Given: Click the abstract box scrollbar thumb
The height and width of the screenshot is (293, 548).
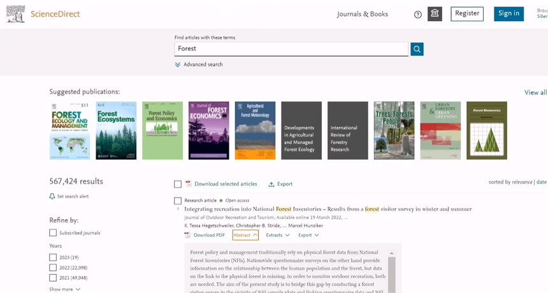Looking at the screenshot, I should pos(392,275).
